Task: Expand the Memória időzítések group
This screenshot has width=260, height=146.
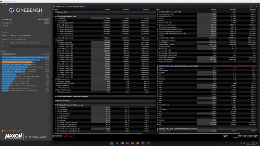Action: 54,101
